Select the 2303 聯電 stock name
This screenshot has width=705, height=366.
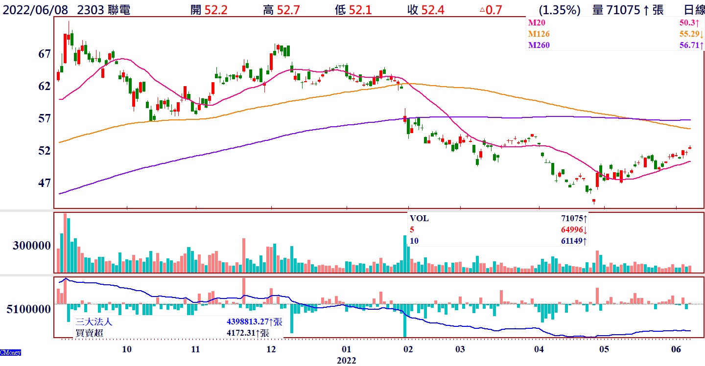coord(104,10)
